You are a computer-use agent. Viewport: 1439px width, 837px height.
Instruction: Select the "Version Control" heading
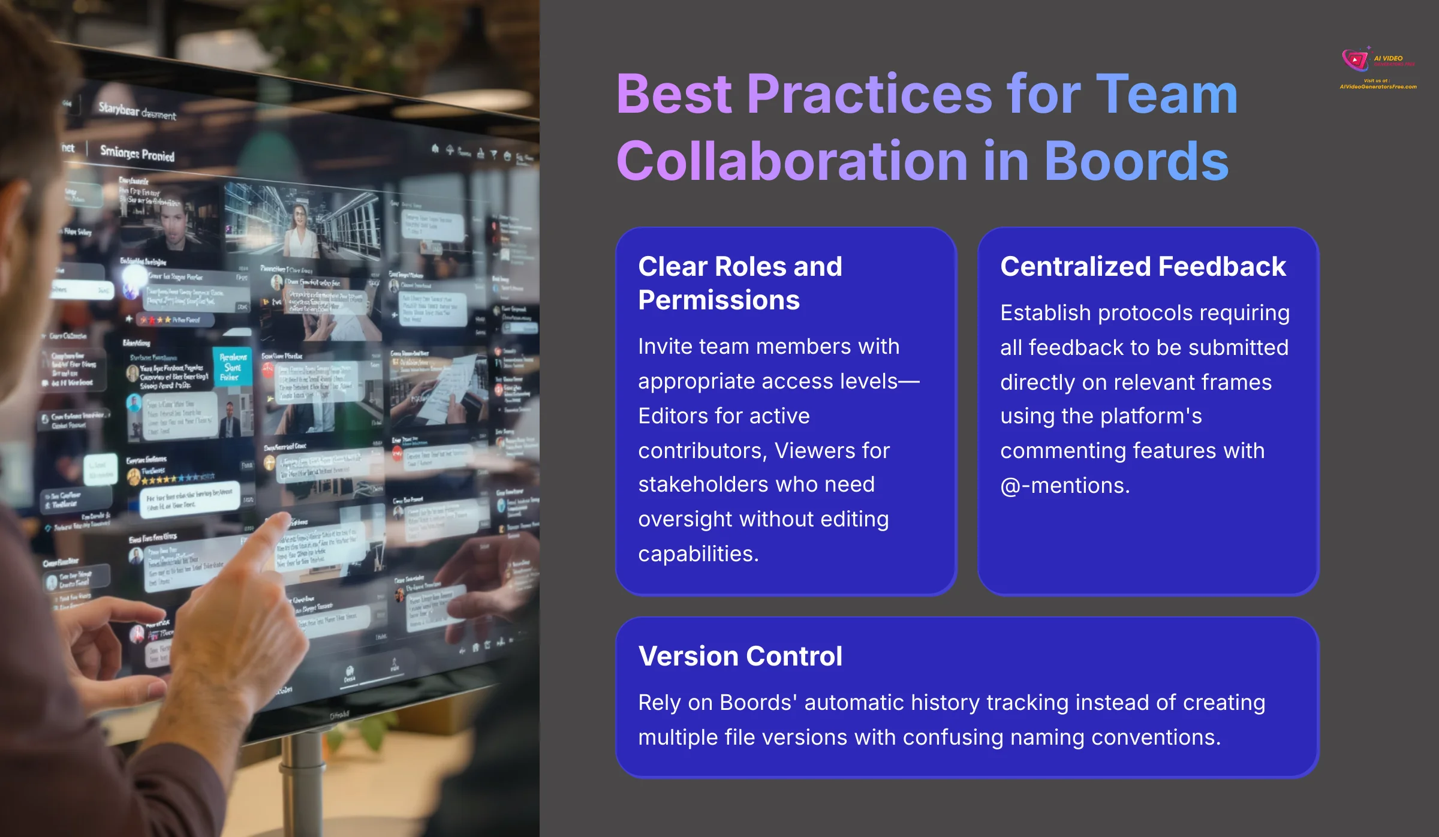[740, 656]
